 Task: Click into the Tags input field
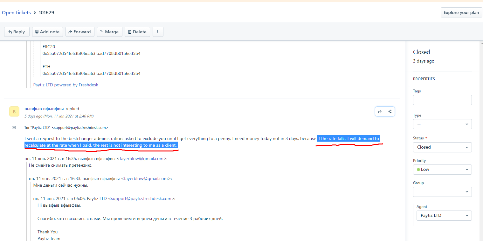pos(442,100)
